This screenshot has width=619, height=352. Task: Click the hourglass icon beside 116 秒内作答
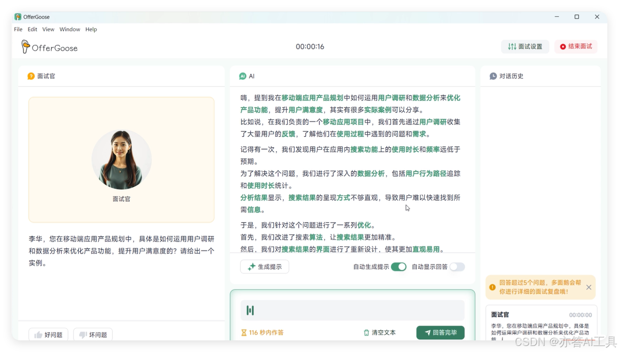244,332
